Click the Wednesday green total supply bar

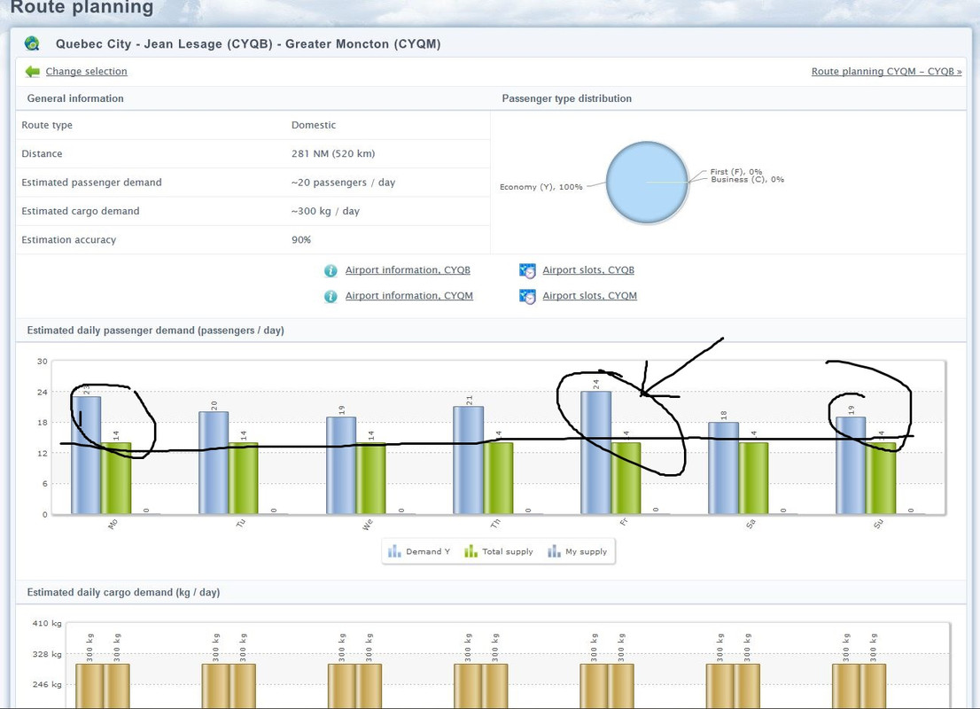[x=370, y=479]
